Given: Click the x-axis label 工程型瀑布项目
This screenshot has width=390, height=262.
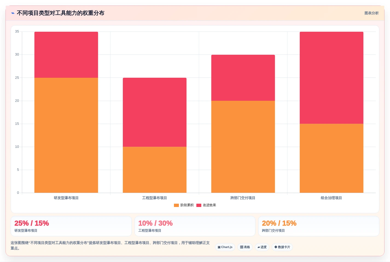Looking at the screenshot, I should point(155,198).
